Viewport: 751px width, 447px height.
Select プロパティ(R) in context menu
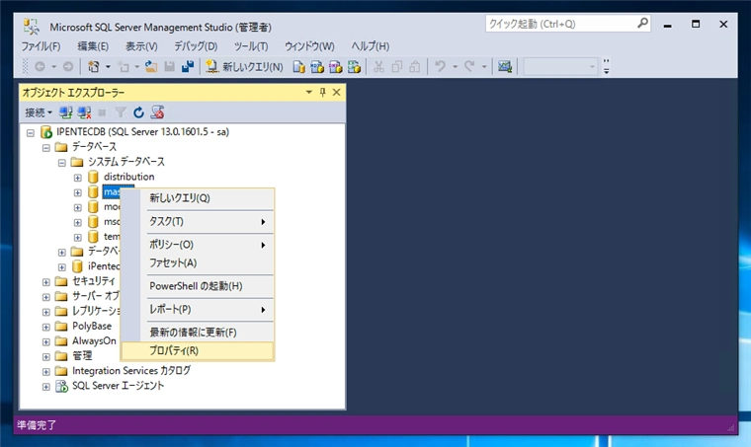[x=198, y=350]
